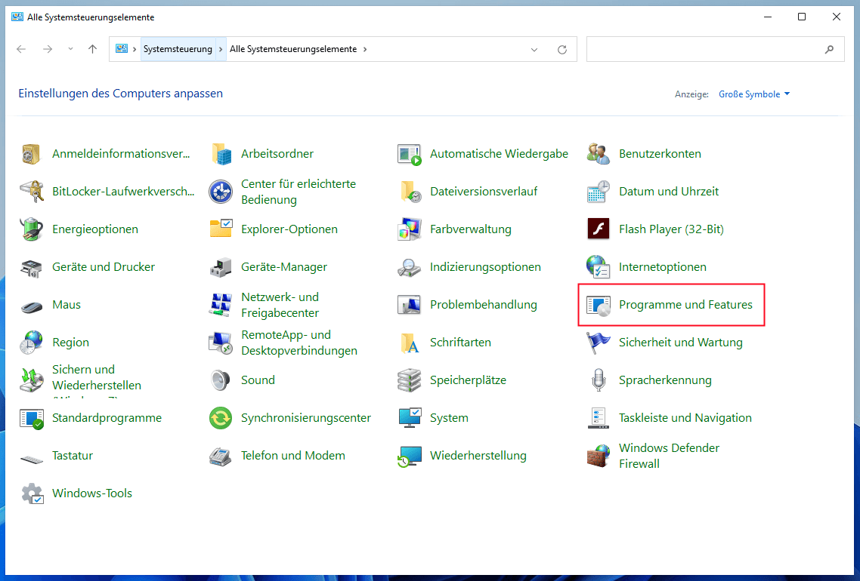Click the back navigation arrow
This screenshot has width=860, height=581.
coord(20,49)
